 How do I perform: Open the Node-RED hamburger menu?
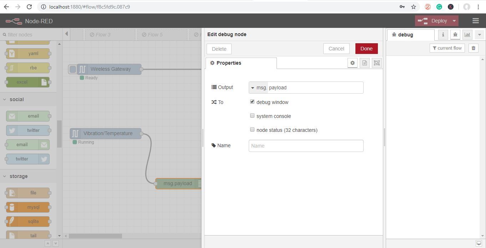click(x=475, y=21)
